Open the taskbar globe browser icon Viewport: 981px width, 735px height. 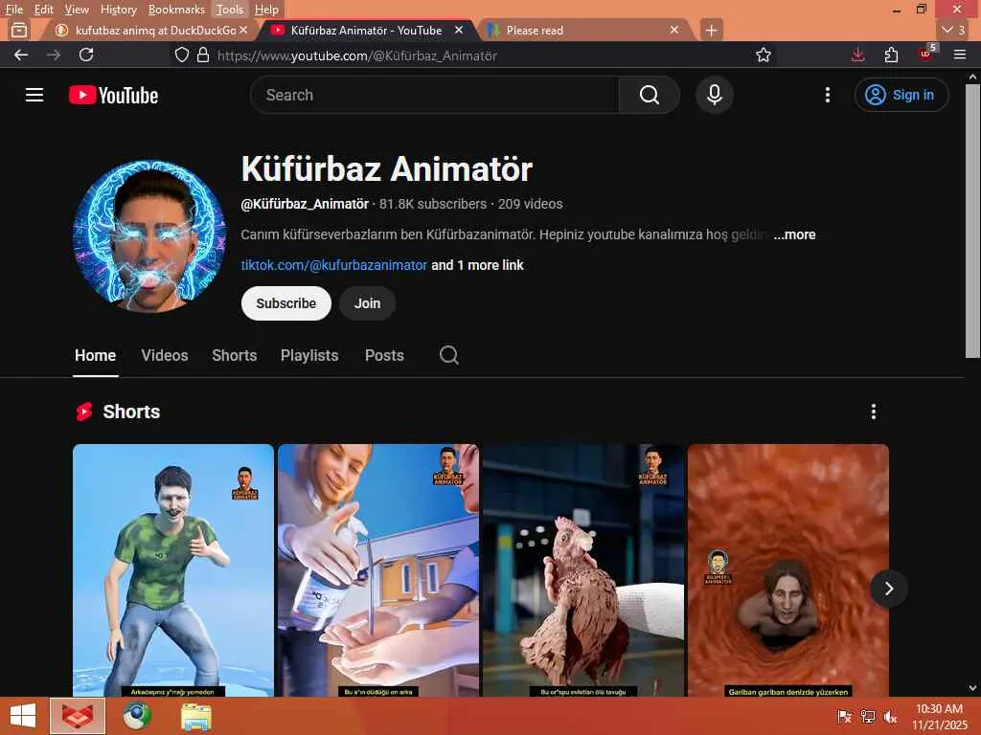[x=137, y=716]
